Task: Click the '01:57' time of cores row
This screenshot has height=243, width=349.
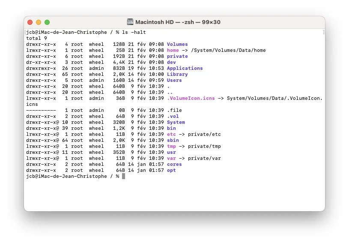Action: 156,165
